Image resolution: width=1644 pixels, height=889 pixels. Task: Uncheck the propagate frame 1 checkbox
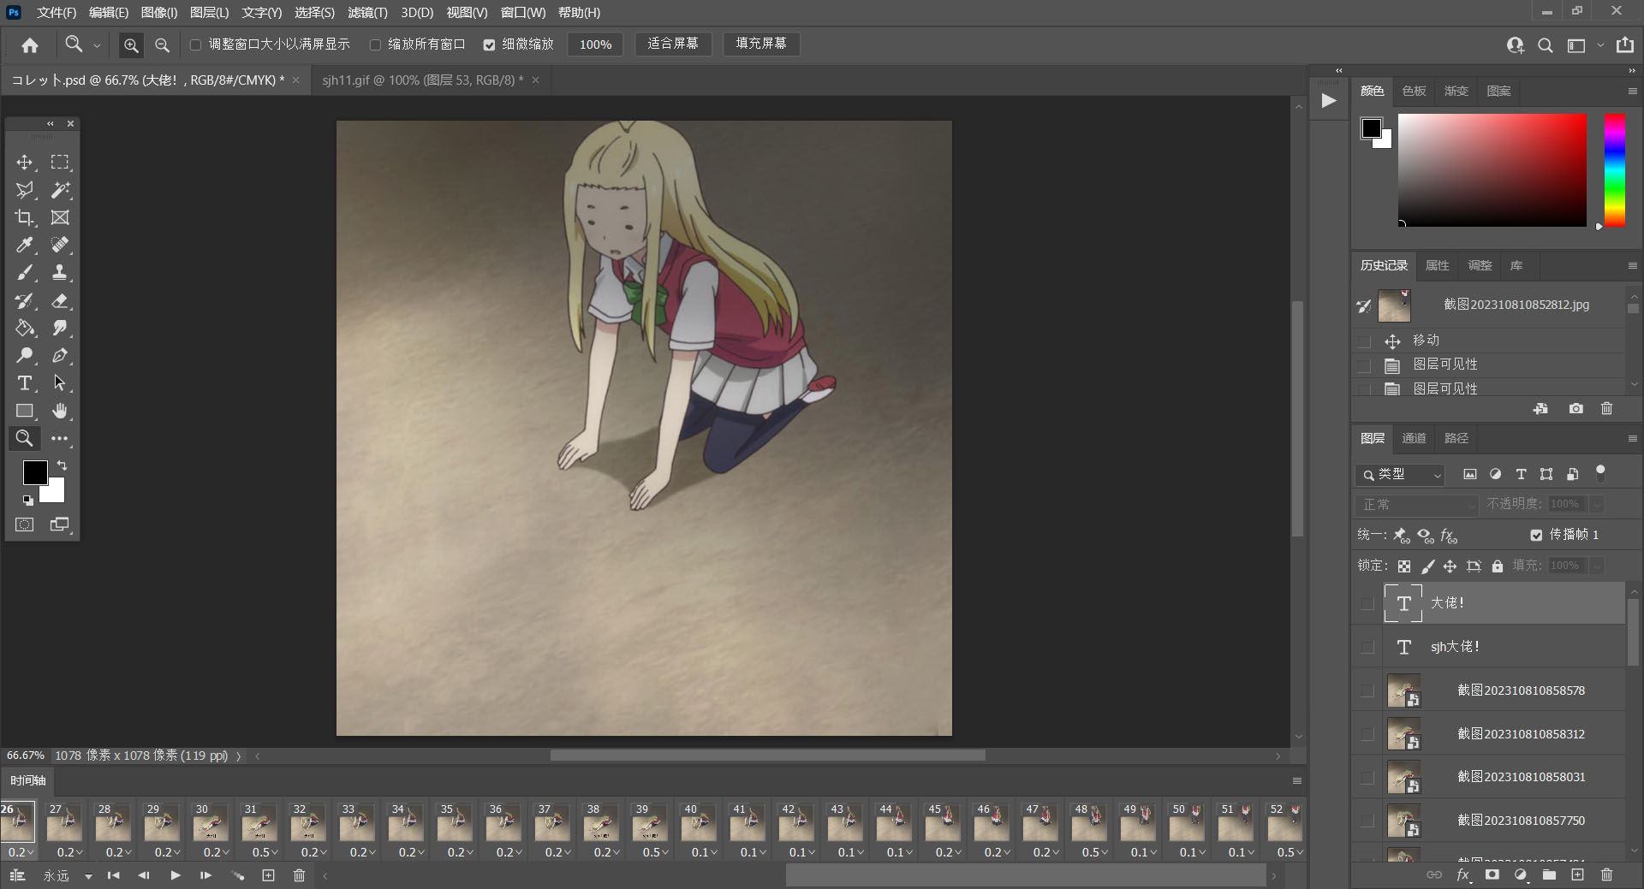1536,535
